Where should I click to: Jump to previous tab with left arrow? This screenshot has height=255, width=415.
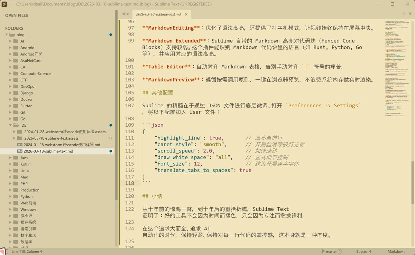(x=123, y=14)
